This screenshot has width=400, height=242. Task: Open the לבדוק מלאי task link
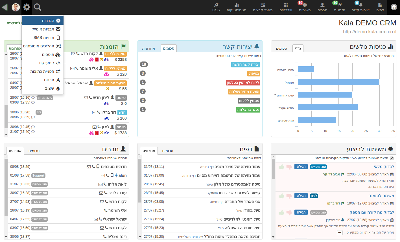tap(384, 167)
